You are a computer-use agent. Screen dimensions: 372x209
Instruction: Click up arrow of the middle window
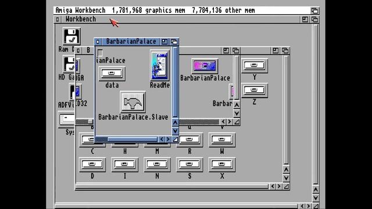pos(237,105)
